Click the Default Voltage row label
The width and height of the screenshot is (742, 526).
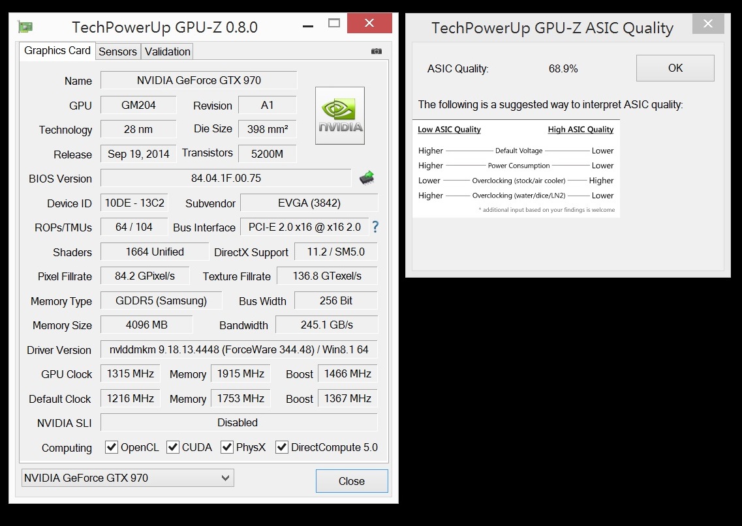[x=519, y=151]
